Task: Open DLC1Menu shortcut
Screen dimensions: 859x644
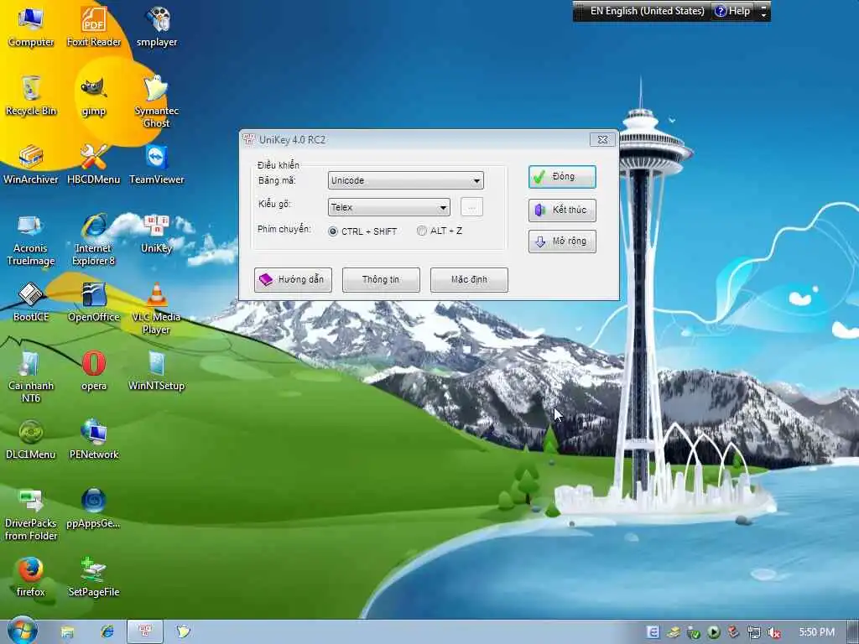Action: [31, 439]
